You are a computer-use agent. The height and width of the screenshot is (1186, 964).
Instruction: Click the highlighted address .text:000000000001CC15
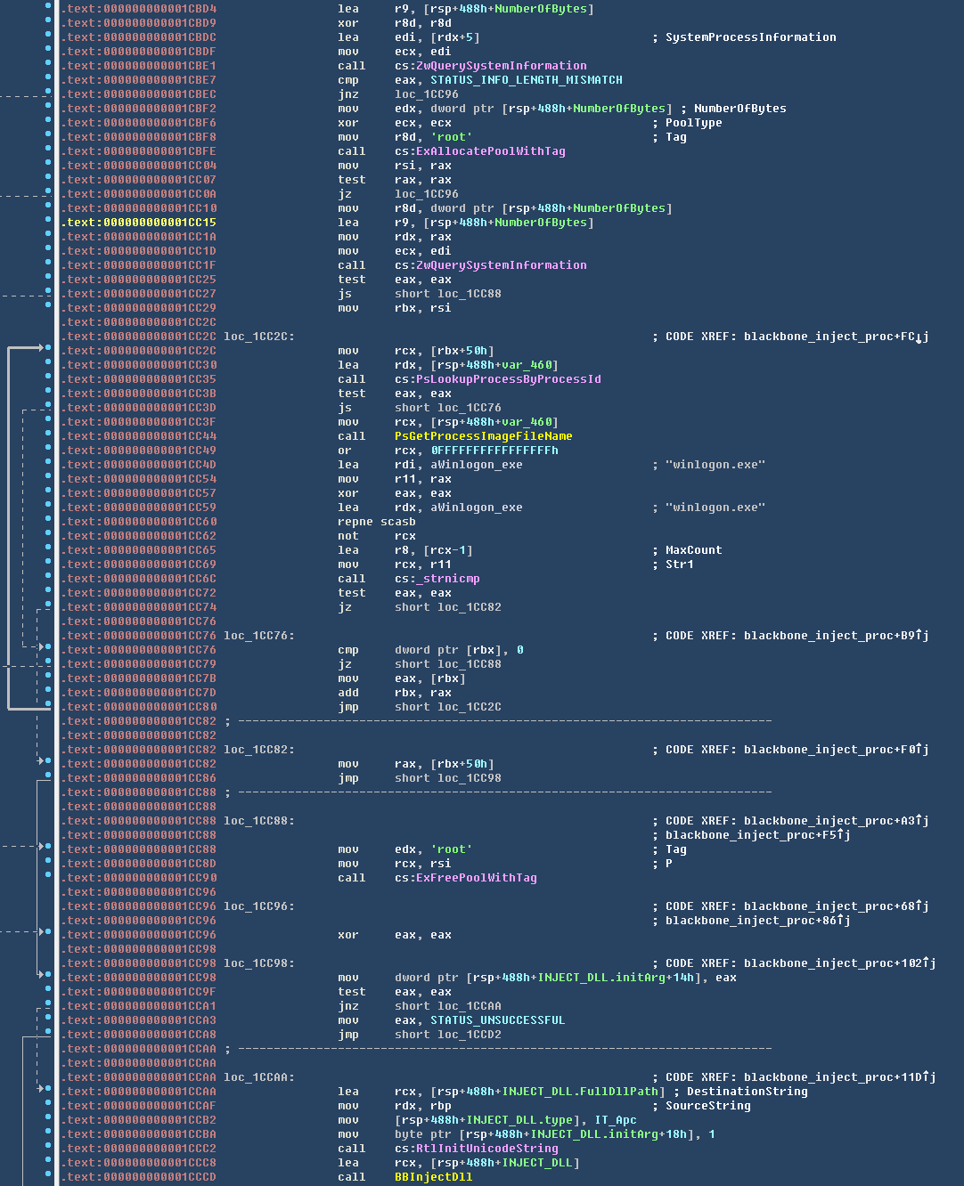139,223
